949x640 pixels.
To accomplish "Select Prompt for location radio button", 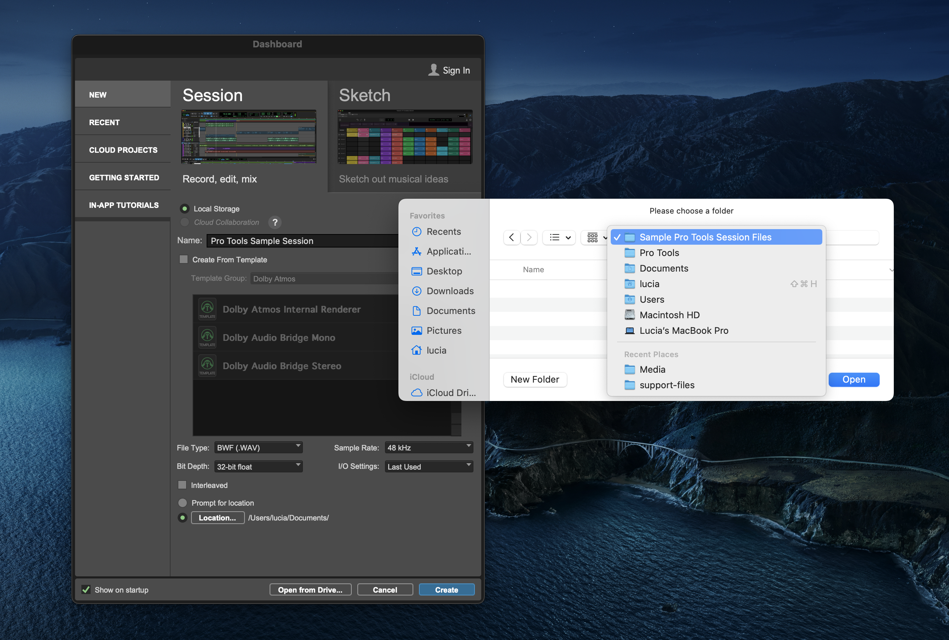I will tap(183, 503).
